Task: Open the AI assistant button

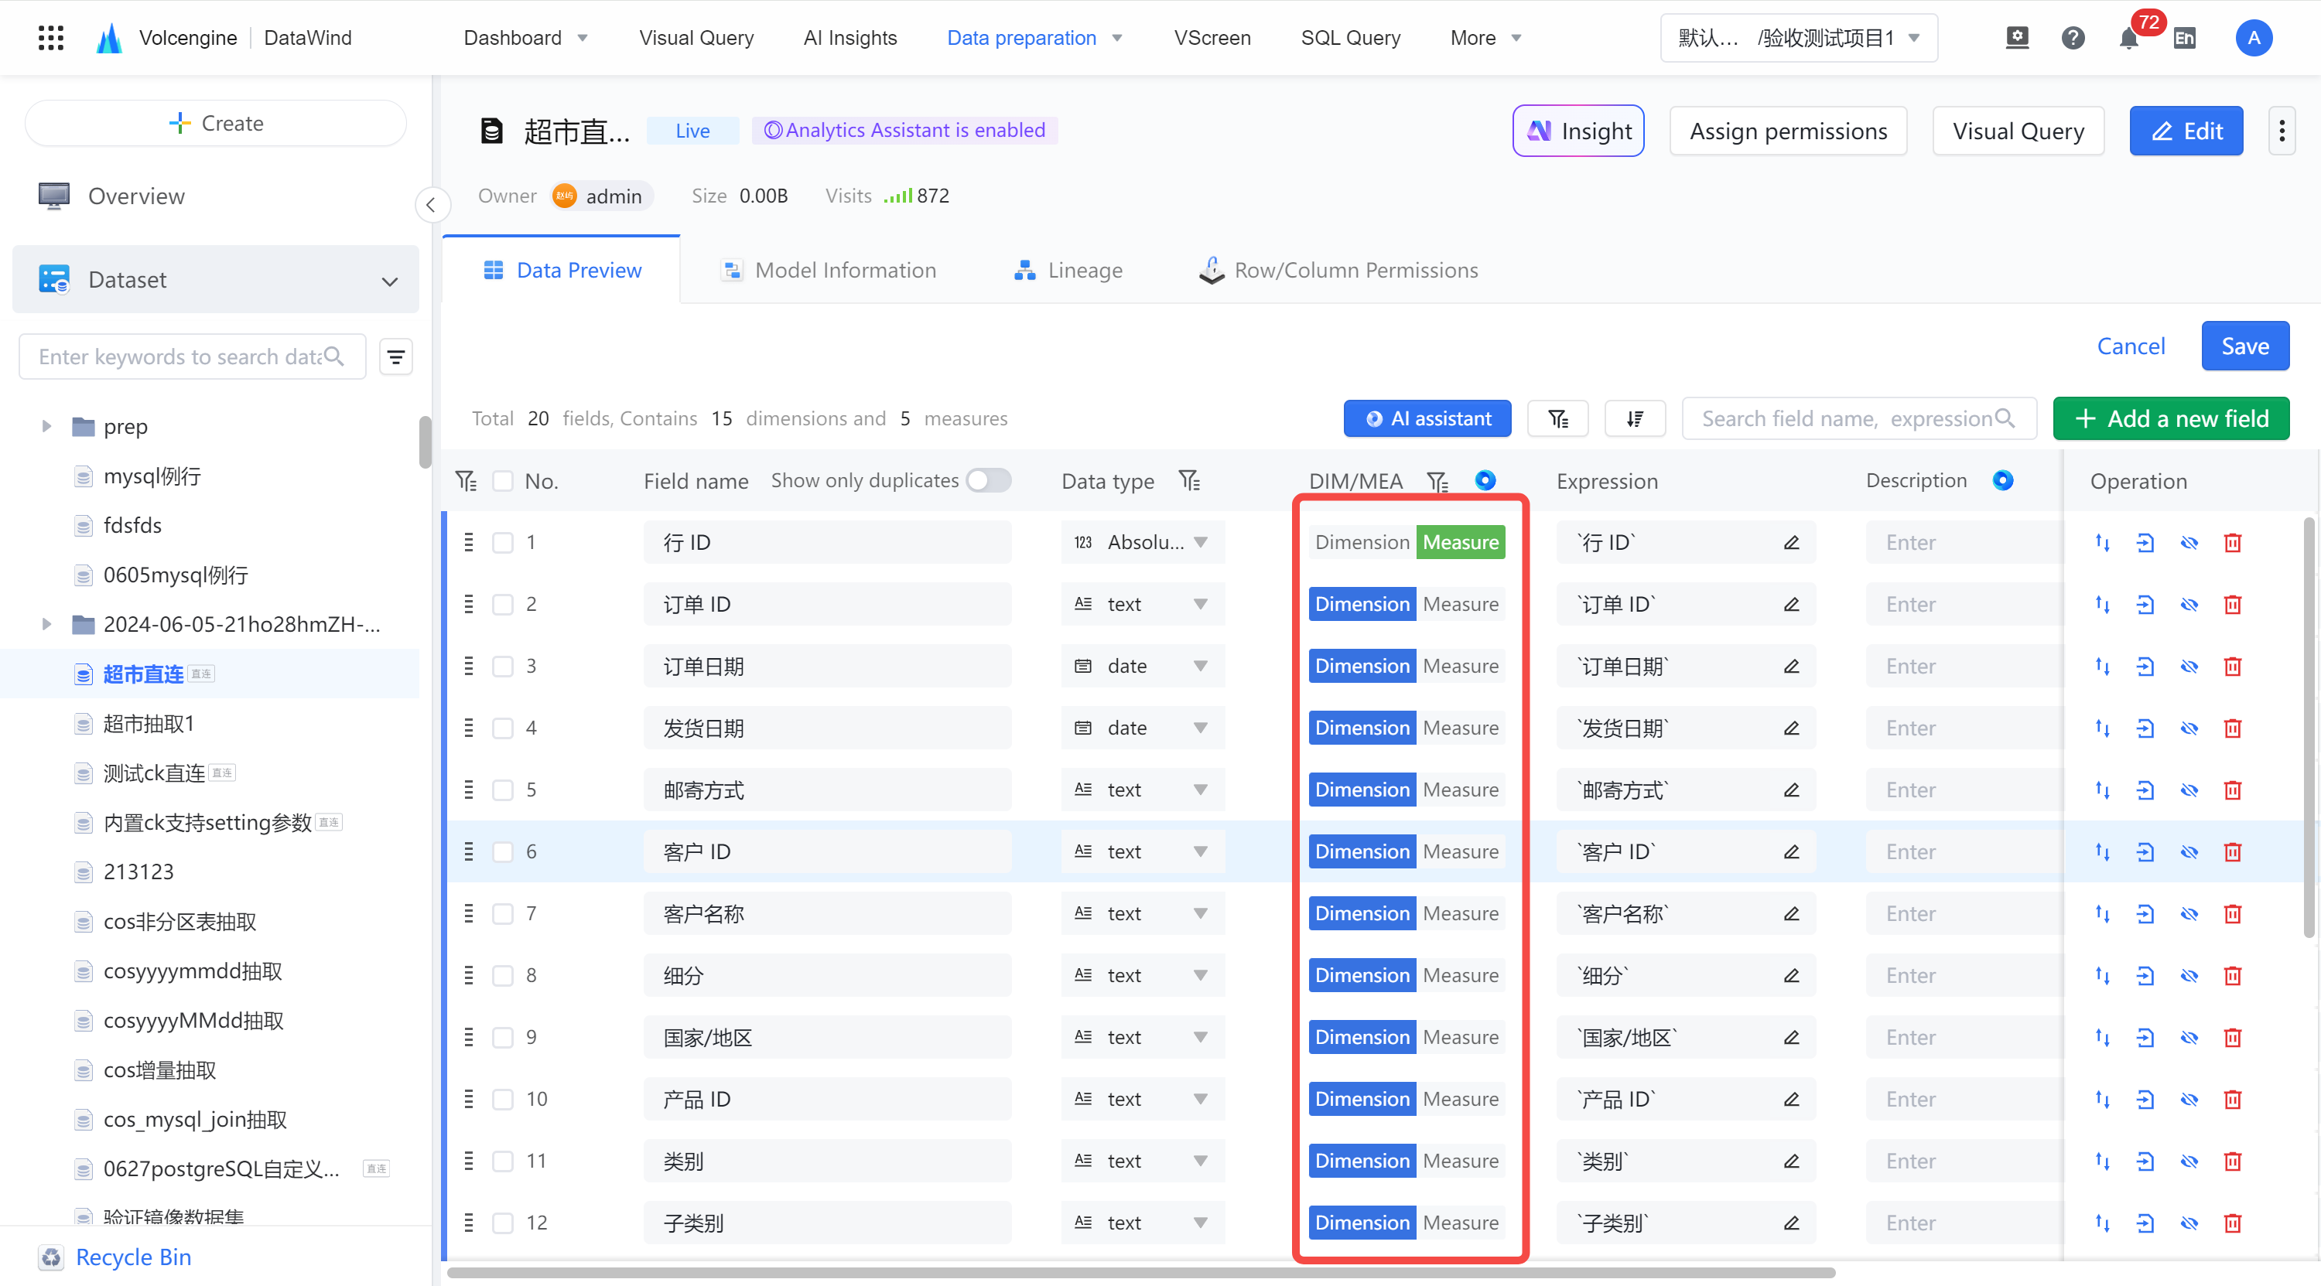Action: [1427, 419]
